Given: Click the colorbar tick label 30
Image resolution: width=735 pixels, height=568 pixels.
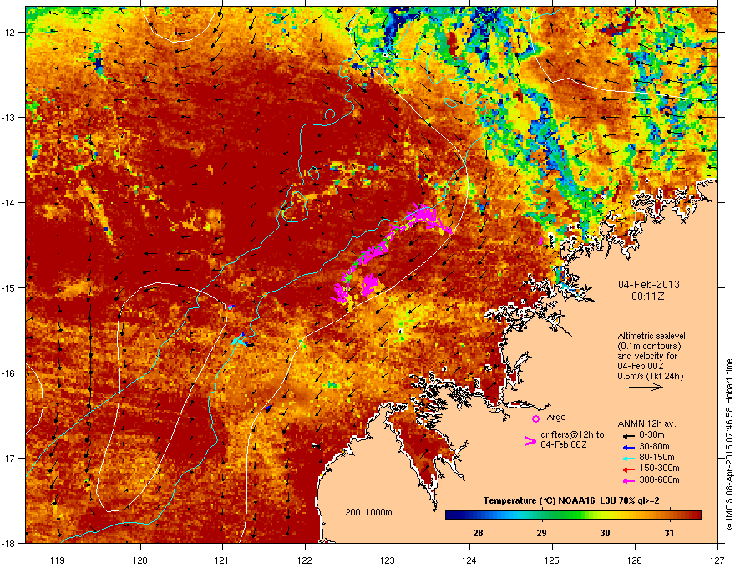Looking at the screenshot, I should pyautogui.click(x=606, y=533).
